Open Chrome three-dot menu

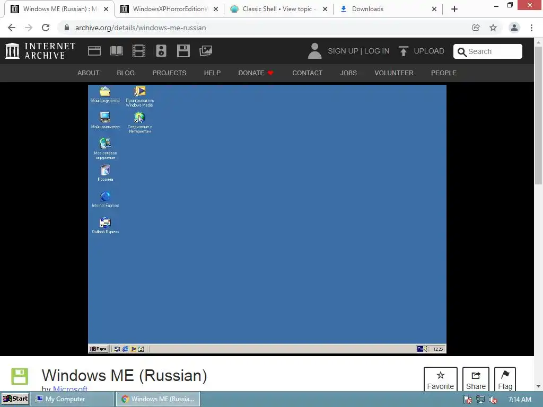pos(531,28)
